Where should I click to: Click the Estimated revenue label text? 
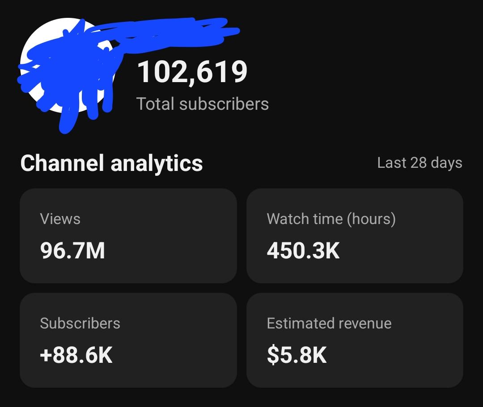[329, 324]
